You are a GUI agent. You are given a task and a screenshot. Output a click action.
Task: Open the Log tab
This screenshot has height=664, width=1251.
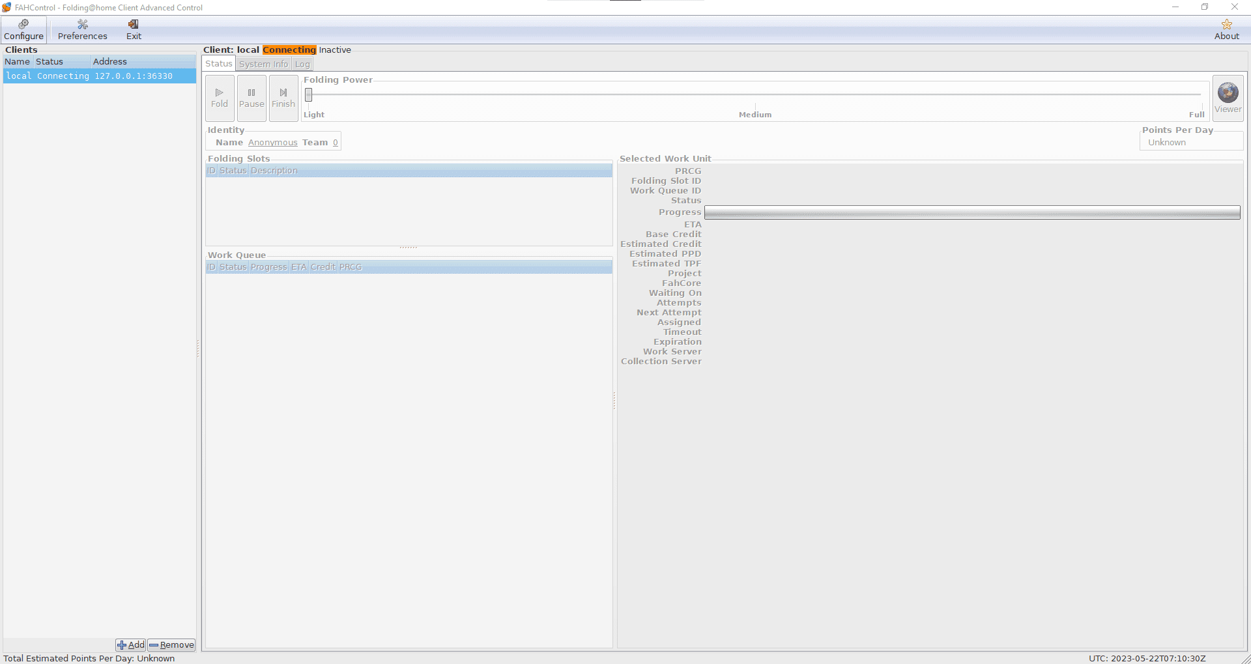(x=302, y=65)
